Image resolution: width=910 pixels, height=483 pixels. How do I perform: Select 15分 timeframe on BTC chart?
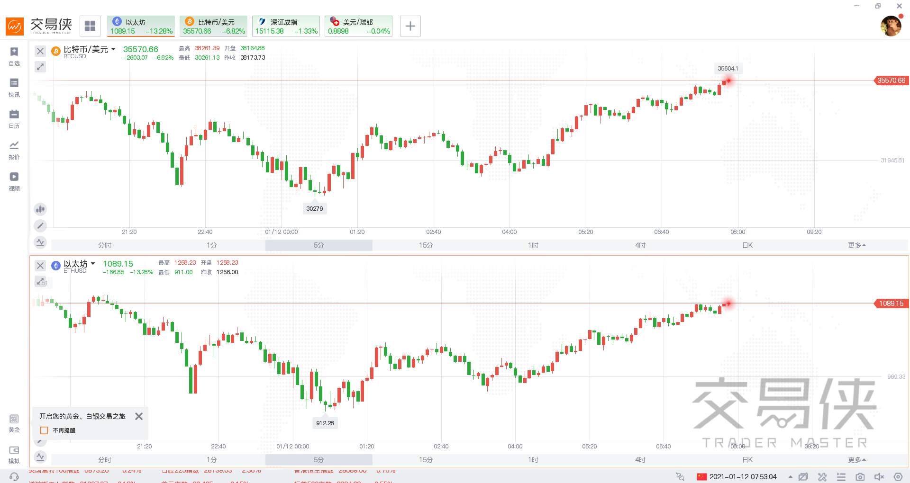(x=426, y=245)
